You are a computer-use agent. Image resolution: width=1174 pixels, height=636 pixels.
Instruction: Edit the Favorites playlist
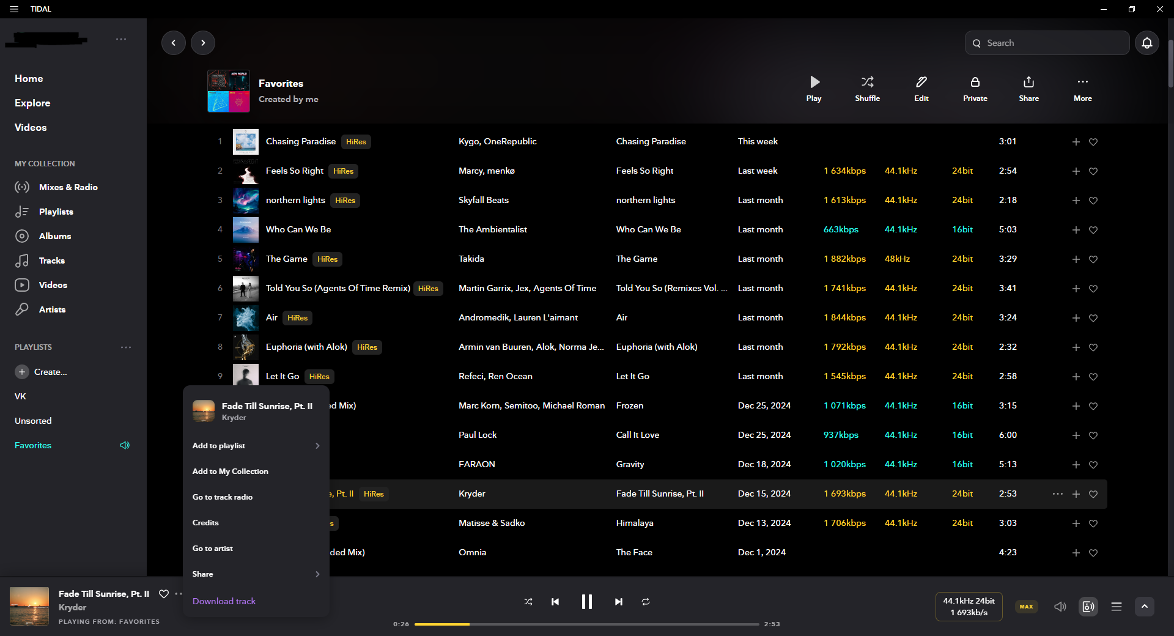[921, 89]
